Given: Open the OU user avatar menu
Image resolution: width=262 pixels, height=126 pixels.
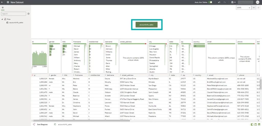Looking at the screenshot, I should pyautogui.click(x=258, y=2).
